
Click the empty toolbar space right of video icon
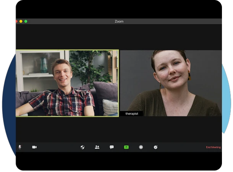[57, 147]
